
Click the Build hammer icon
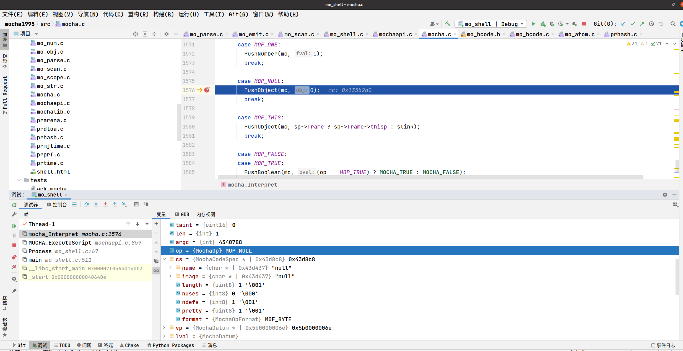pos(448,24)
